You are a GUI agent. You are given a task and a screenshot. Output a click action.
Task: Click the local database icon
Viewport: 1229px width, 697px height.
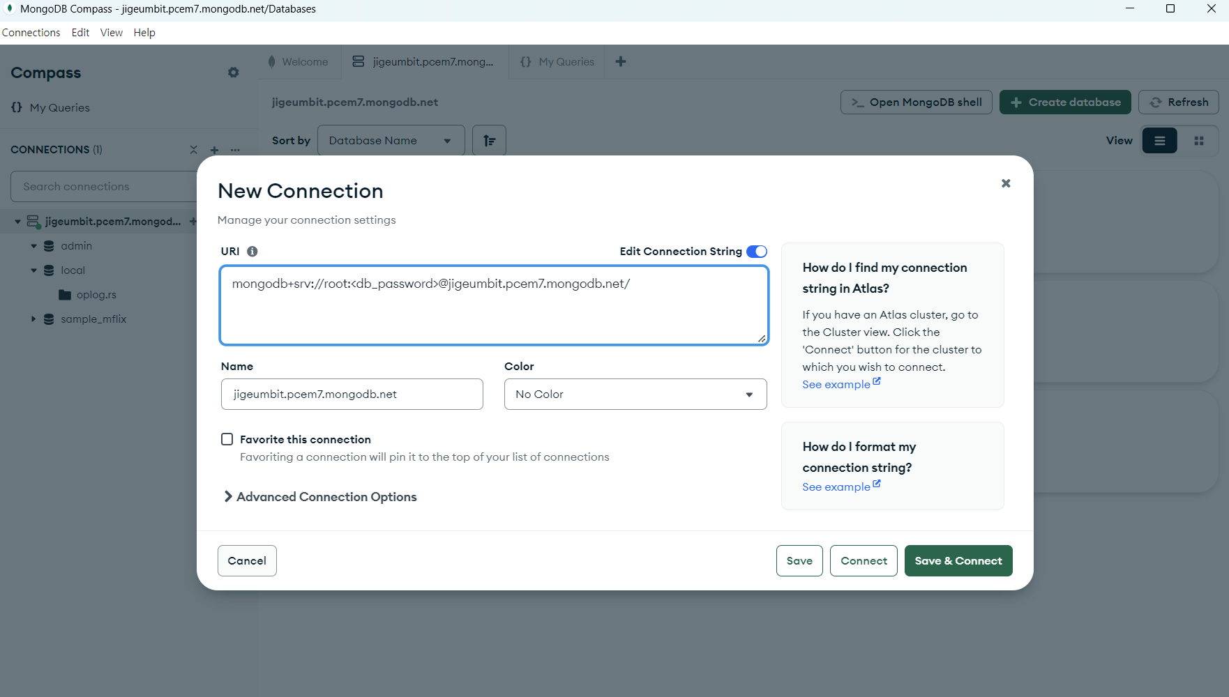pos(49,270)
